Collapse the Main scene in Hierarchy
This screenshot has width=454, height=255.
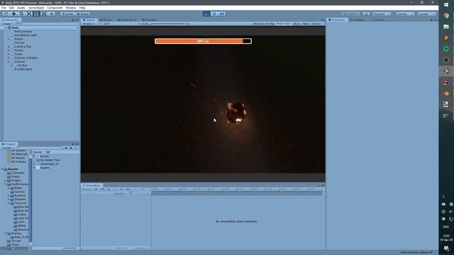pyautogui.click(x=5, y=28)
